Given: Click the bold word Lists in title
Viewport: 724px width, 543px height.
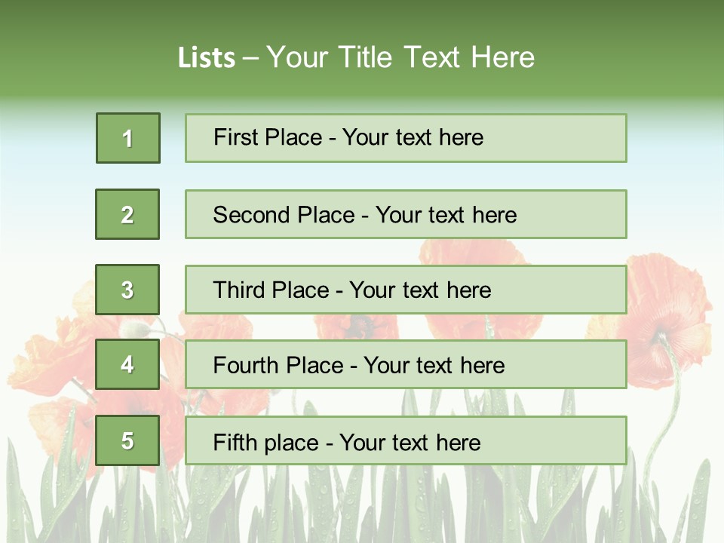Looking at the screenshot, I should point(207,58).
